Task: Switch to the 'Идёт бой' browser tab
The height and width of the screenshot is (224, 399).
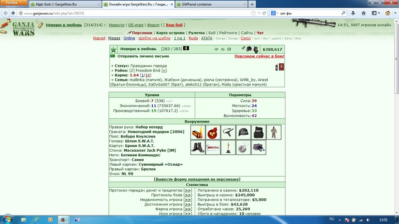Action: [65, 4]
